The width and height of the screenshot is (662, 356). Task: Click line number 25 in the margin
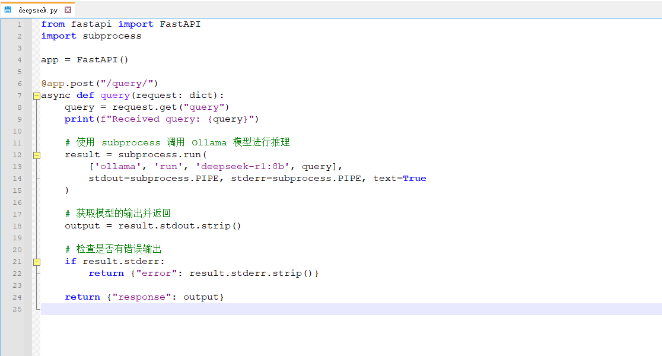[x=17, y=309]
